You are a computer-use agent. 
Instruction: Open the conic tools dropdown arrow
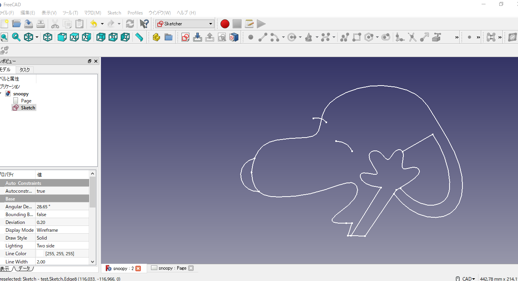(317, 37)
